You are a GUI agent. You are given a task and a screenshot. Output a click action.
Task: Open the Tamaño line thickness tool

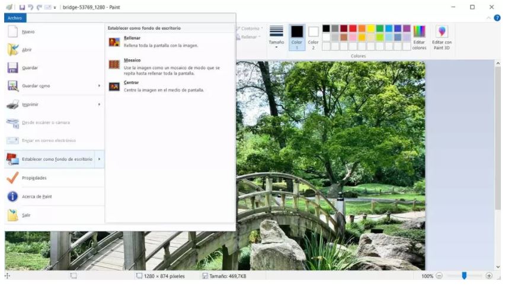(x=276, y=37)
